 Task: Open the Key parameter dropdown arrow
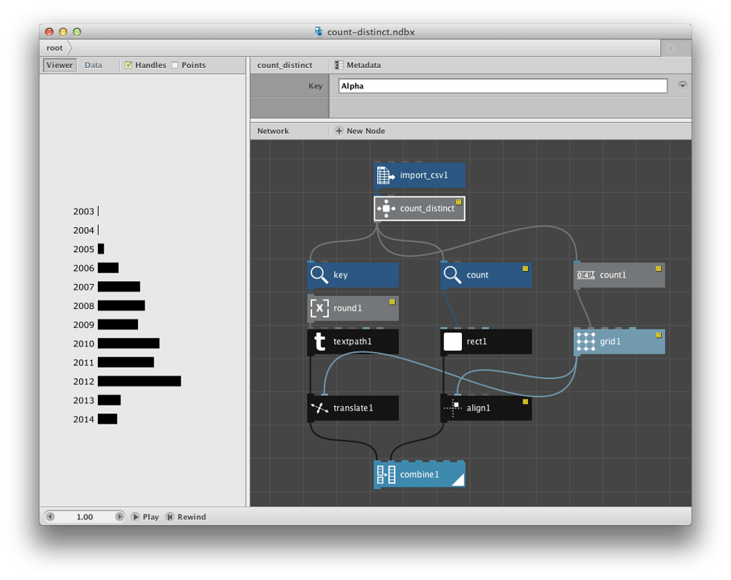click(683, 85)
